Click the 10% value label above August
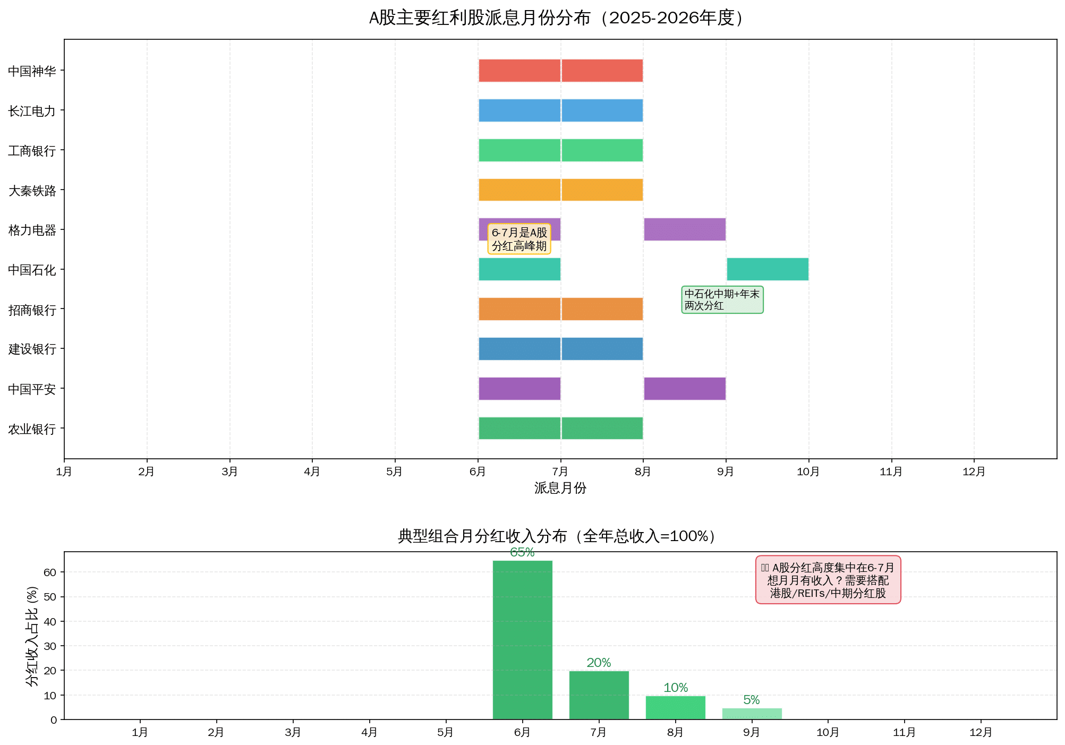The width and height of the screenshot is (1065, 745). 676,688
